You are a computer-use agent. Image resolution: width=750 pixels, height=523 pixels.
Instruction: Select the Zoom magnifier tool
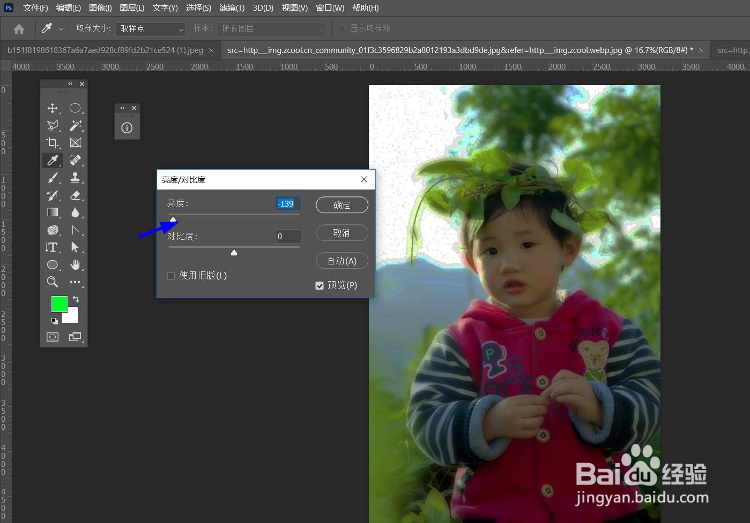53,282
